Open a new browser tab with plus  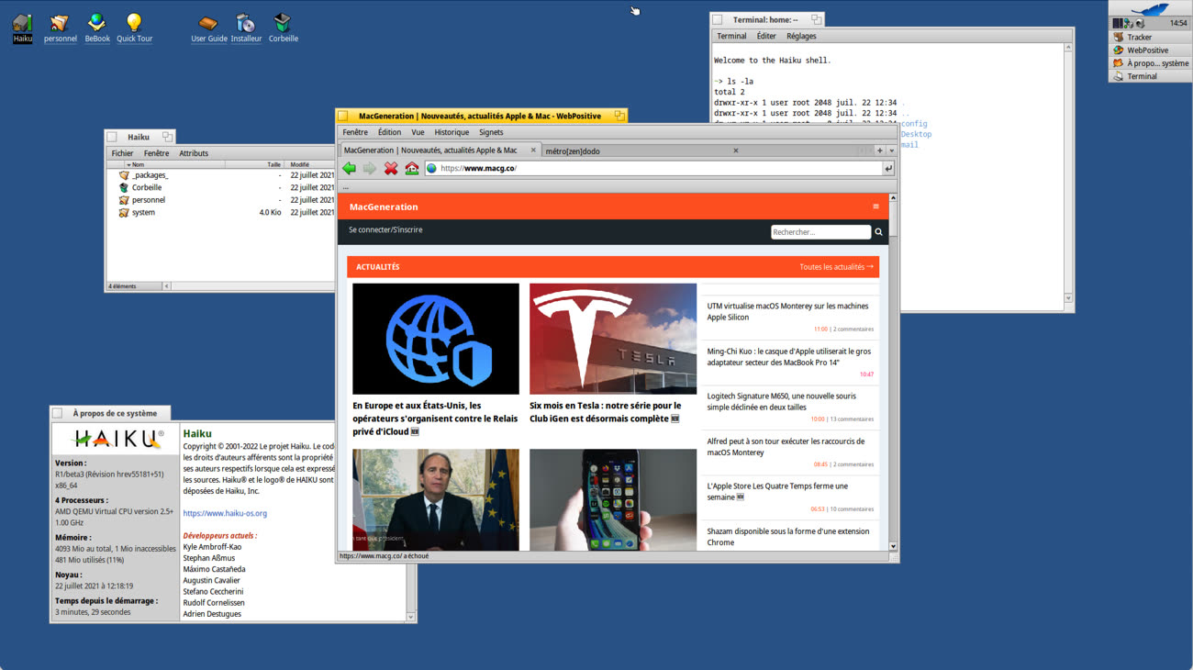(879, 151)
